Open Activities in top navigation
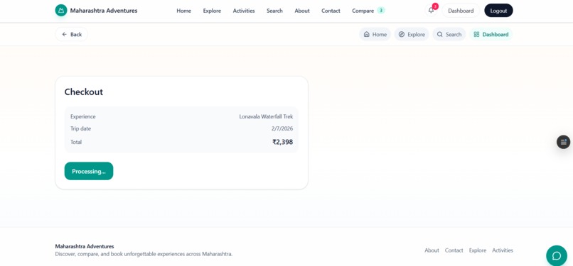Viewport: 573px width, 266px height. pos(244,11)
